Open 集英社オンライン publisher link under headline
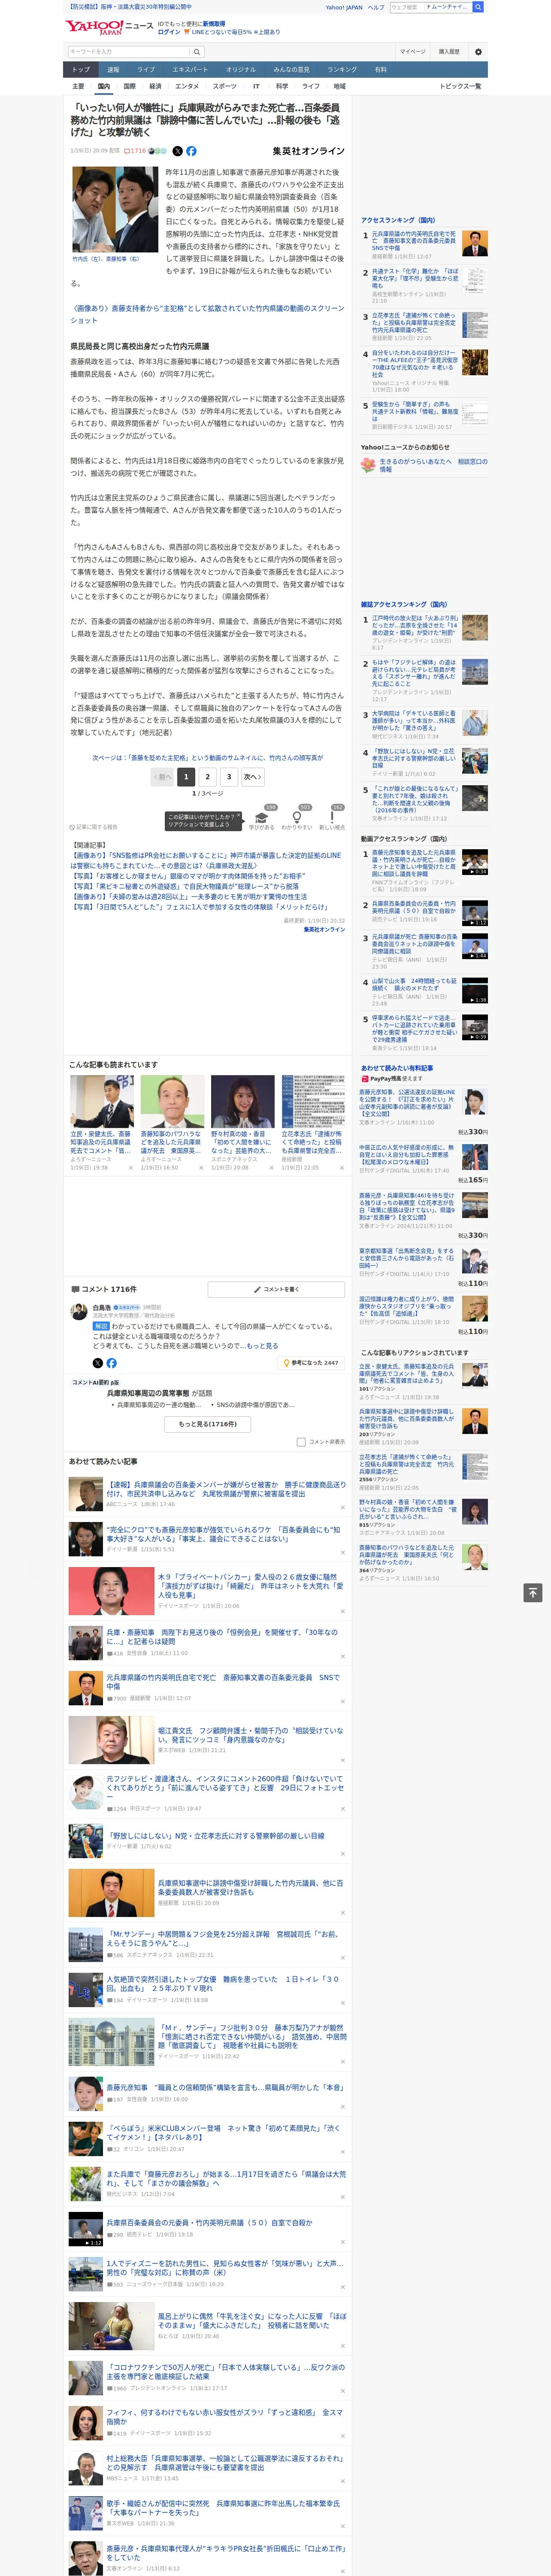Image resolution: width=551 pixels, height=2576 pixels. 308,151
